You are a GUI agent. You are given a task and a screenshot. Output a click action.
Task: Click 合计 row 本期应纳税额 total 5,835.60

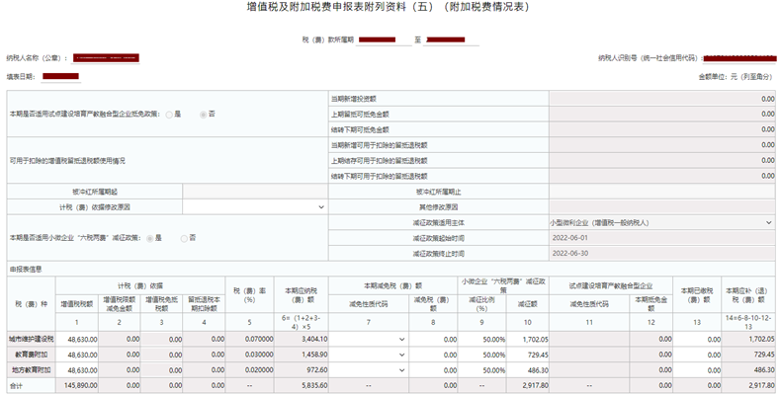click(302, 385)
